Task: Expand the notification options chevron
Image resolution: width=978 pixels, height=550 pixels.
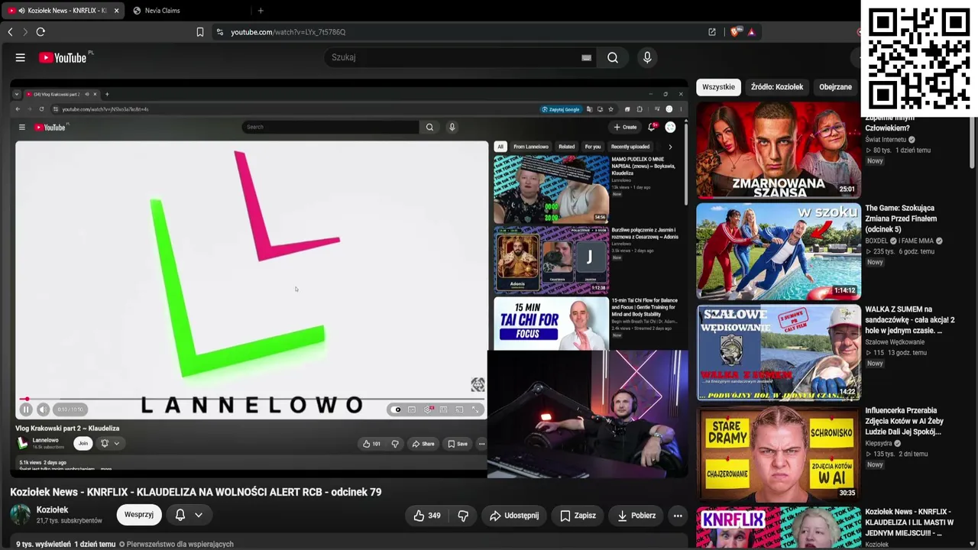Action: pos(199,515)
